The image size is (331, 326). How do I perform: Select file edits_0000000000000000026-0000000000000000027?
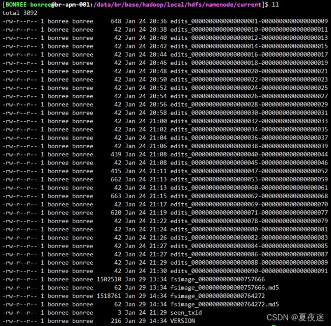[249, 96]
